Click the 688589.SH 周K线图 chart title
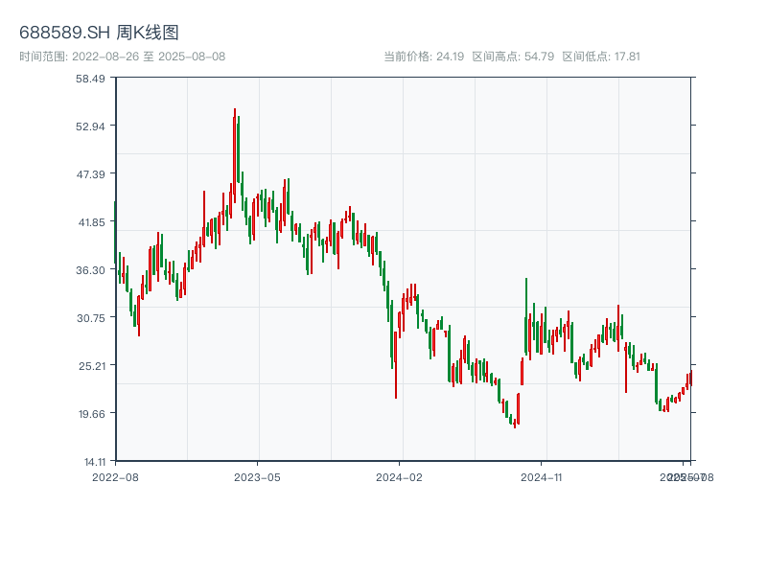This screenshot has height=575, width=767. [x=99, y=33]
